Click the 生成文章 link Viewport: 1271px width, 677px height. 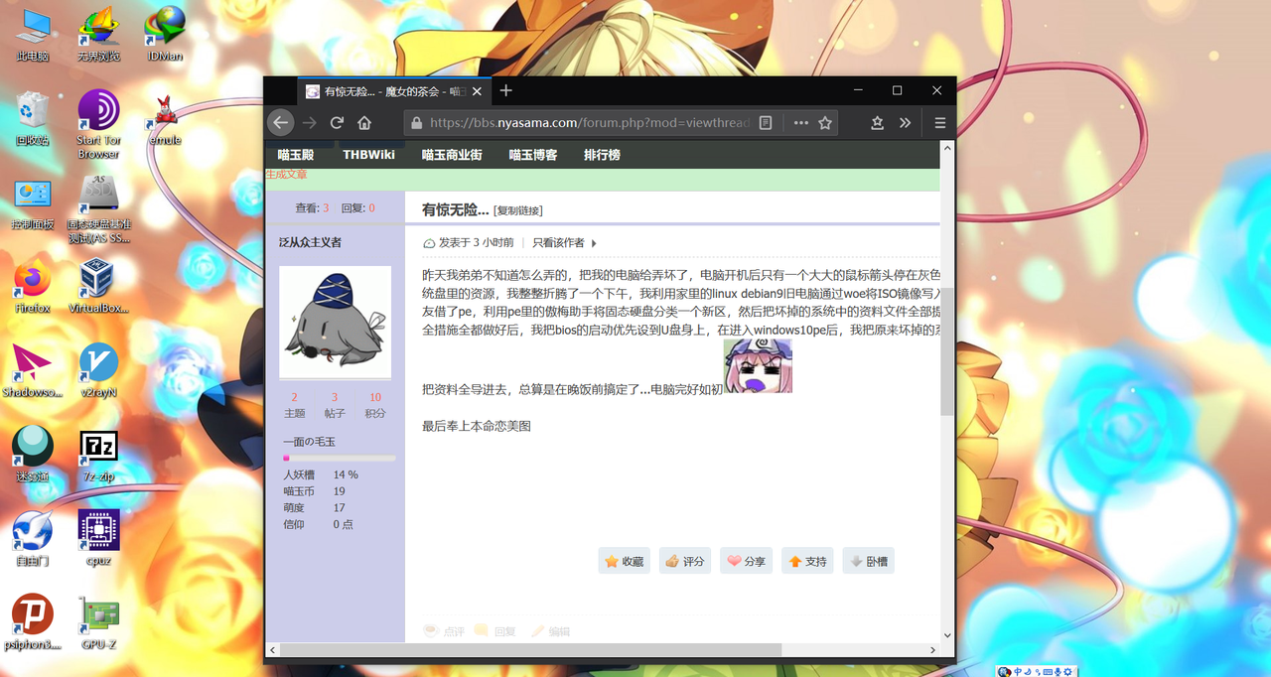pos(286,175)
